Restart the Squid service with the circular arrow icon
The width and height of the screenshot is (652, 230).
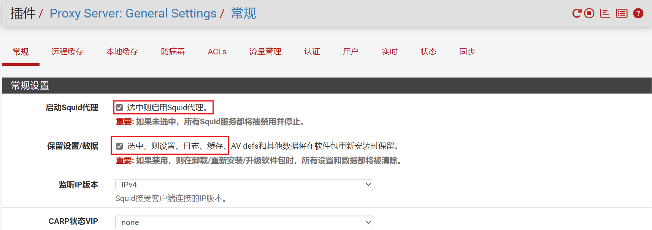point(576,13)
